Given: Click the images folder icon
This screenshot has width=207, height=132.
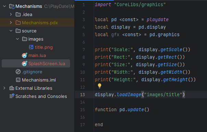Looking at the screenshot, I should pos(25,39).
